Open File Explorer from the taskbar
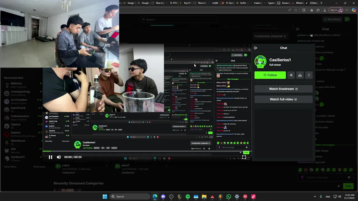Screen dimensions: 358x201 204,197
